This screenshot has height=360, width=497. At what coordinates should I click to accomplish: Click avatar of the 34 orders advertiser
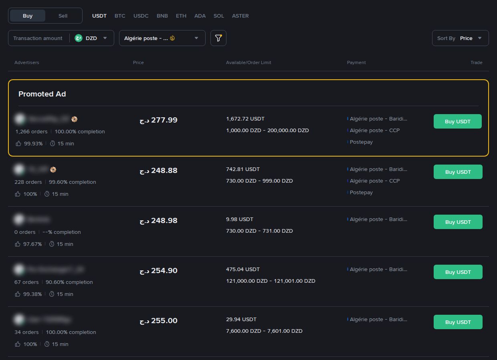[x=19, y=320]
